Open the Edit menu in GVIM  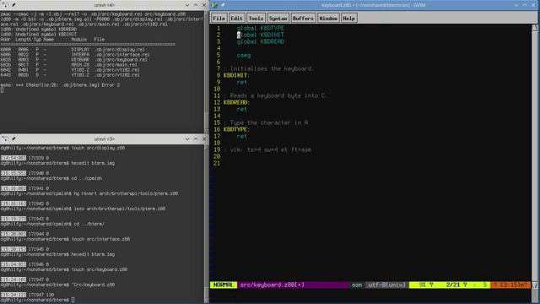tap(236, 19)
